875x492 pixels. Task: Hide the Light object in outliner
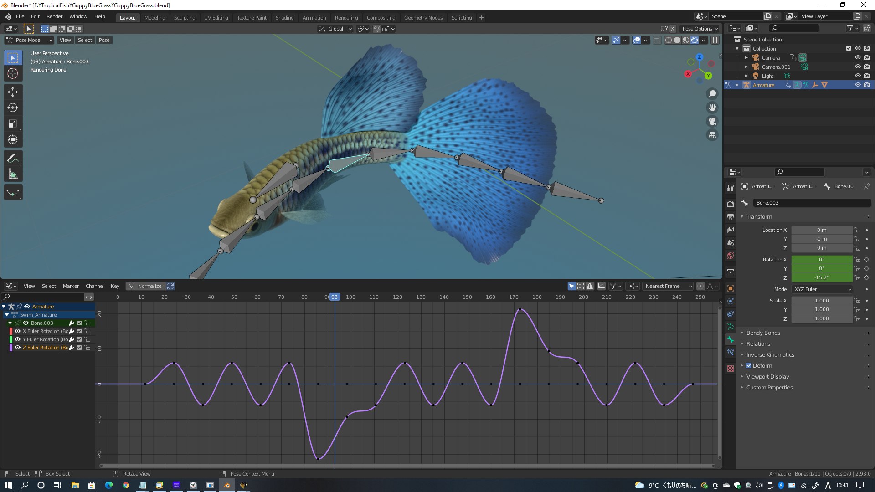point(857,76)
